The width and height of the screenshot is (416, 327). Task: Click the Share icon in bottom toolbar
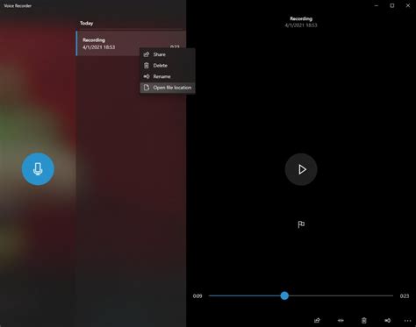tap(317, 321)
